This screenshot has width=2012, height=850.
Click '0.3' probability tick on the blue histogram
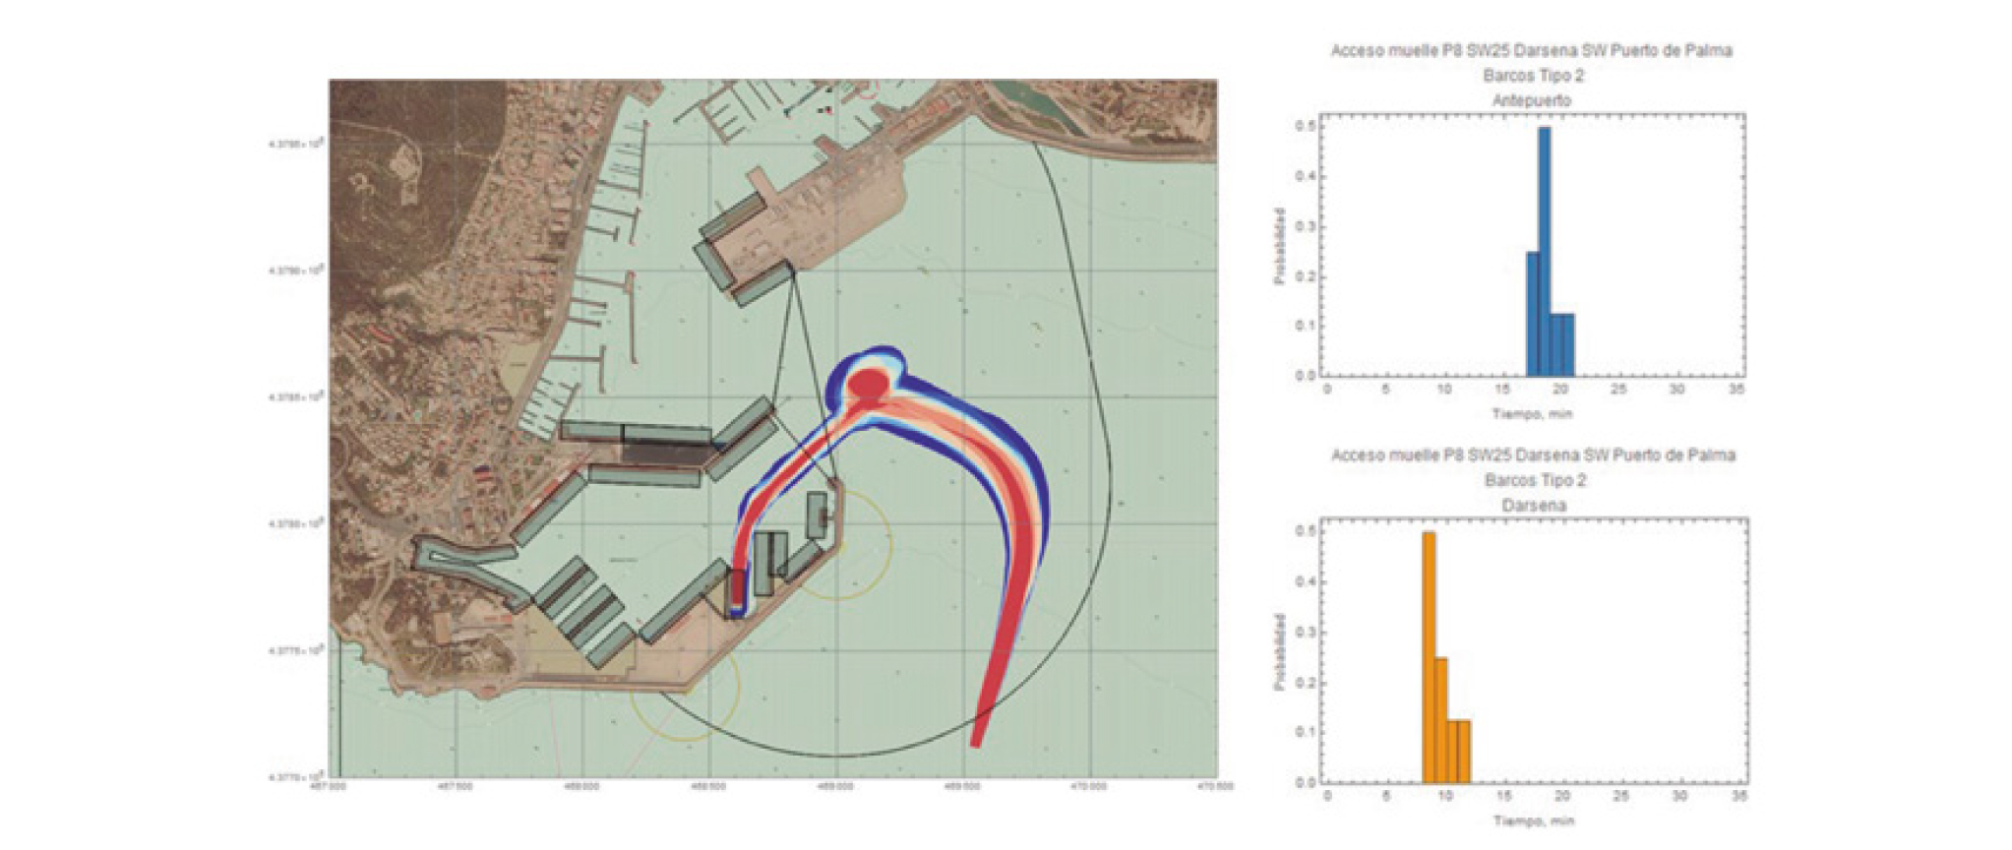tap(1305, 226)
